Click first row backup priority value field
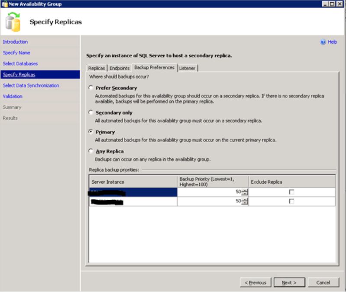 click(x=210, y=192)
